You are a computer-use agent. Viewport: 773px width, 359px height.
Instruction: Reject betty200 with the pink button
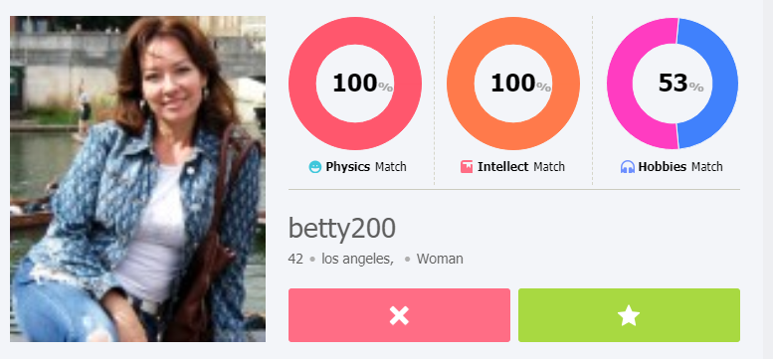click(399, 315)
